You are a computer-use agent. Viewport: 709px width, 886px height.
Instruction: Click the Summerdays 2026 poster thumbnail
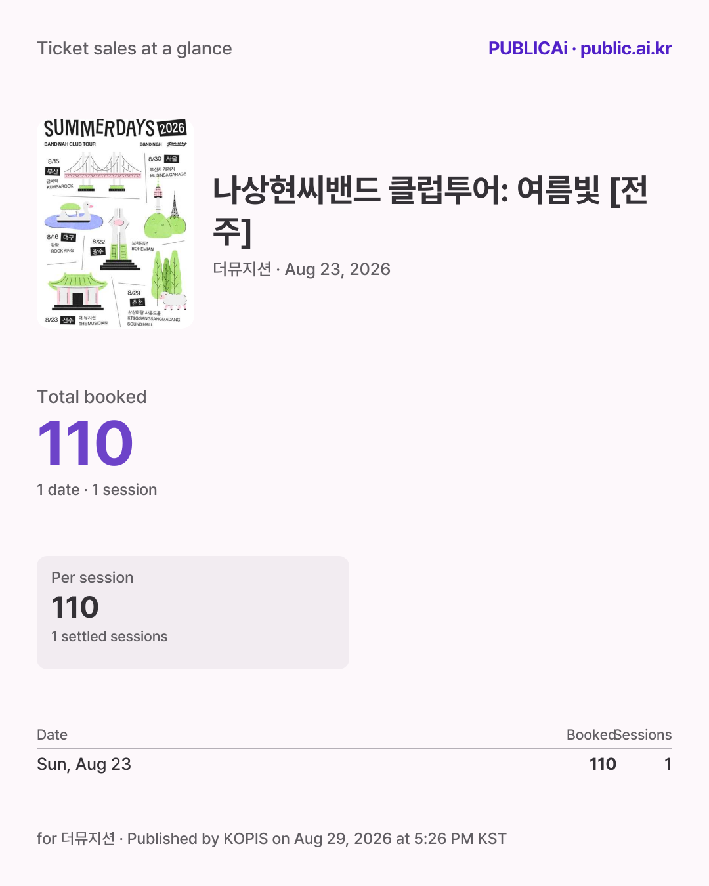[x=116, y=223]
